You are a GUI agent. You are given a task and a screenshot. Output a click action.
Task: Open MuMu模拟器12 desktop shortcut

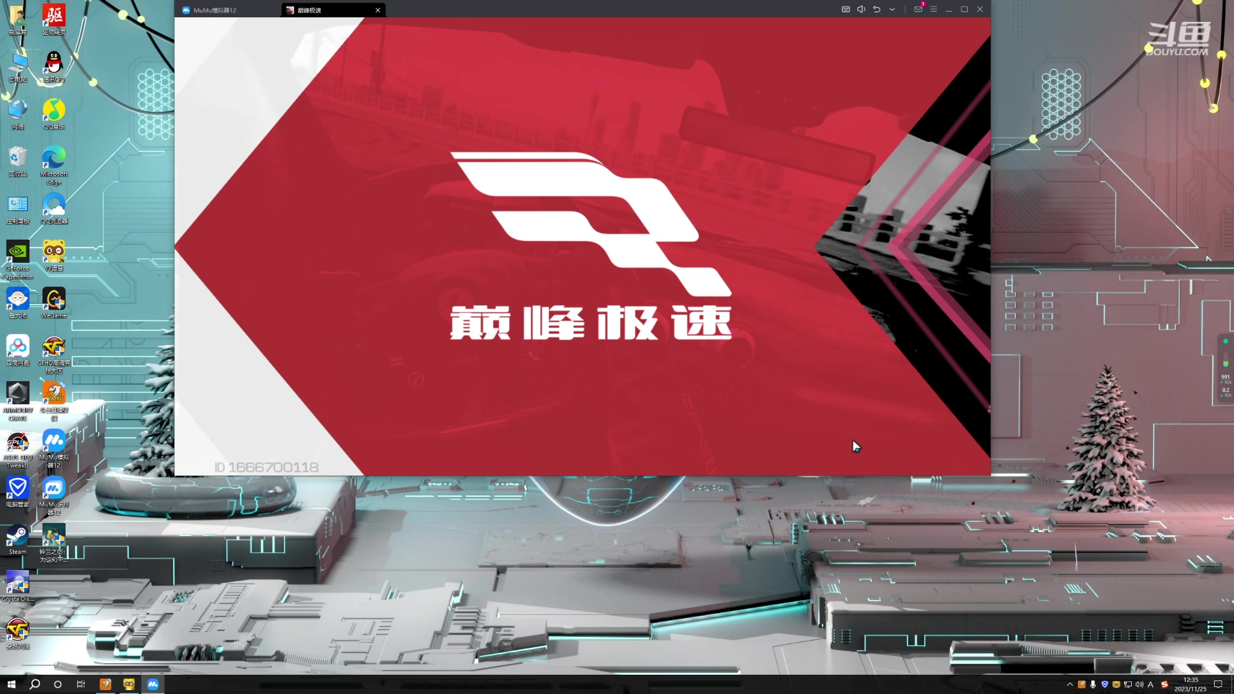click(x=54, y=449)
